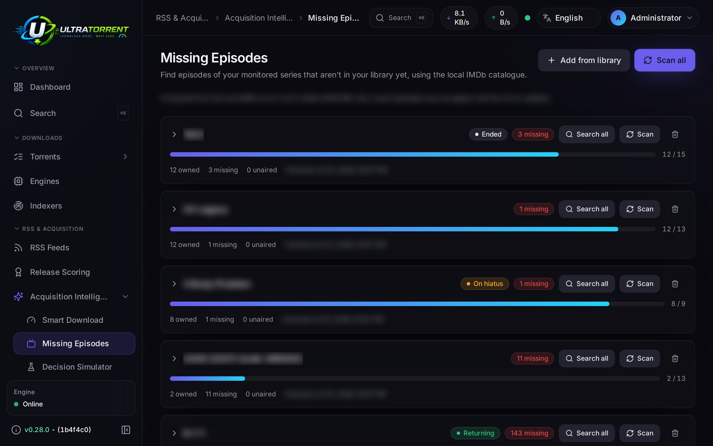The image size is (713, 446).
Task: Open the English language selector
Action: [x=569, y=18]
